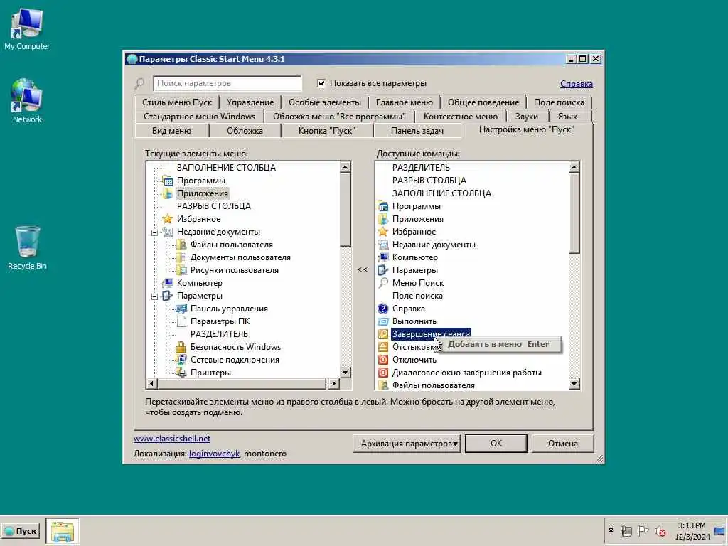Image resolution: width=728 pixels, height=546 pixels.
Task: Open the Управление tab
Action: click(250, 102)
